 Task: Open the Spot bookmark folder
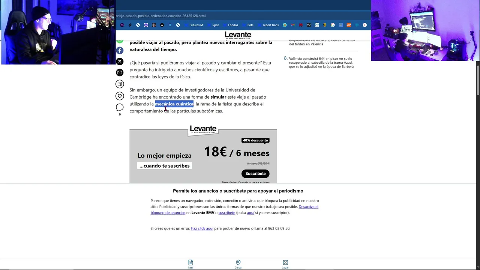pyautogui.click(x=213, y=25)
